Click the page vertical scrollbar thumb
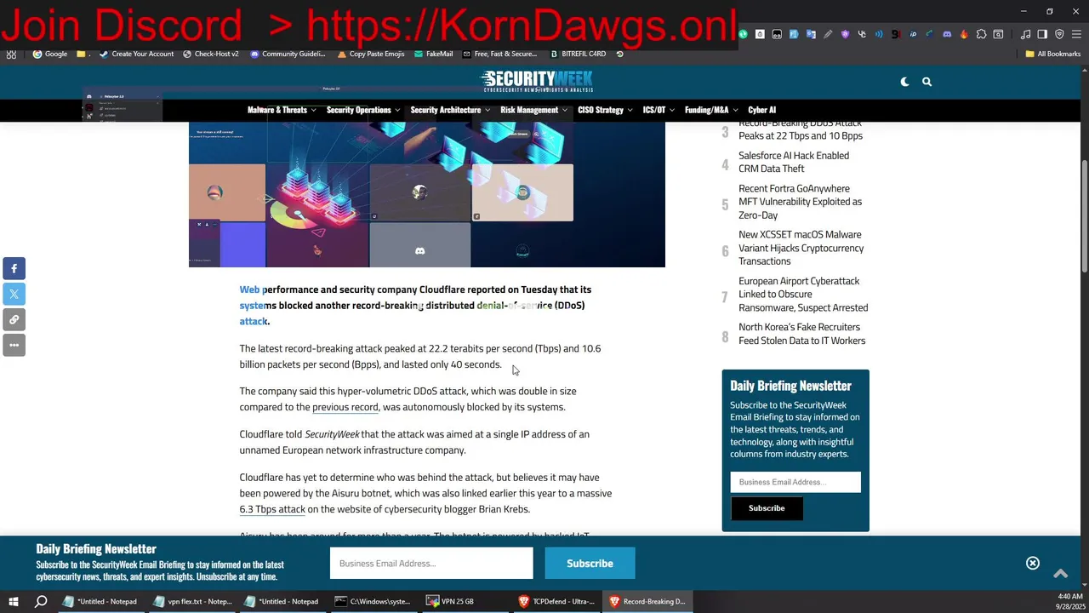The height and width of the screenshot is (613, 1089). 1085,216
